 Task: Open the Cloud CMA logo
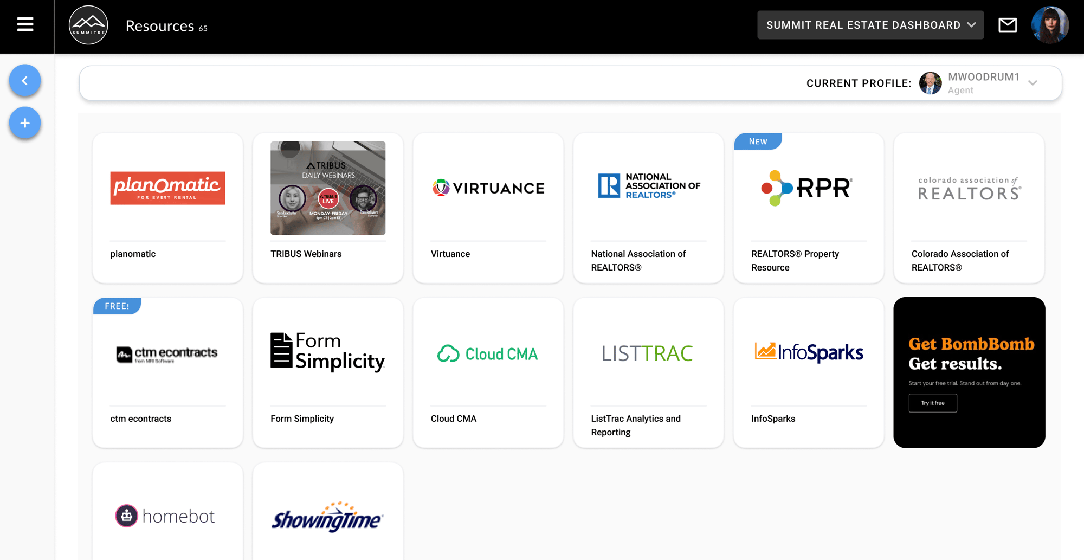[488, 353]
